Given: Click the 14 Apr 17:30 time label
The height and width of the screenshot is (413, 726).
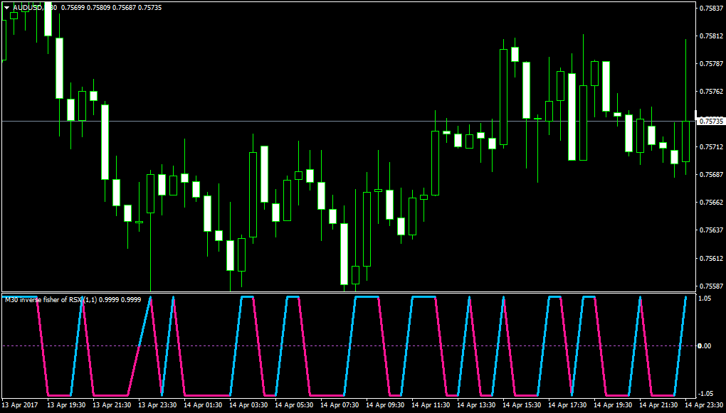Looking at the screenshot, I should (567, 404).
